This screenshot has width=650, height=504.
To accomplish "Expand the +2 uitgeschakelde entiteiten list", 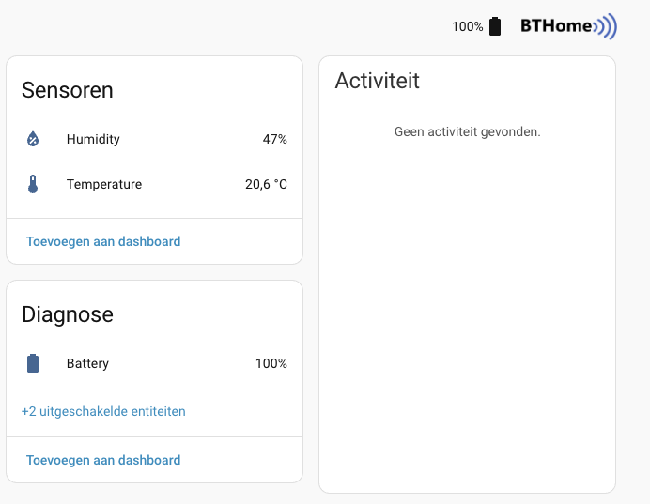I will pos(103,411).
